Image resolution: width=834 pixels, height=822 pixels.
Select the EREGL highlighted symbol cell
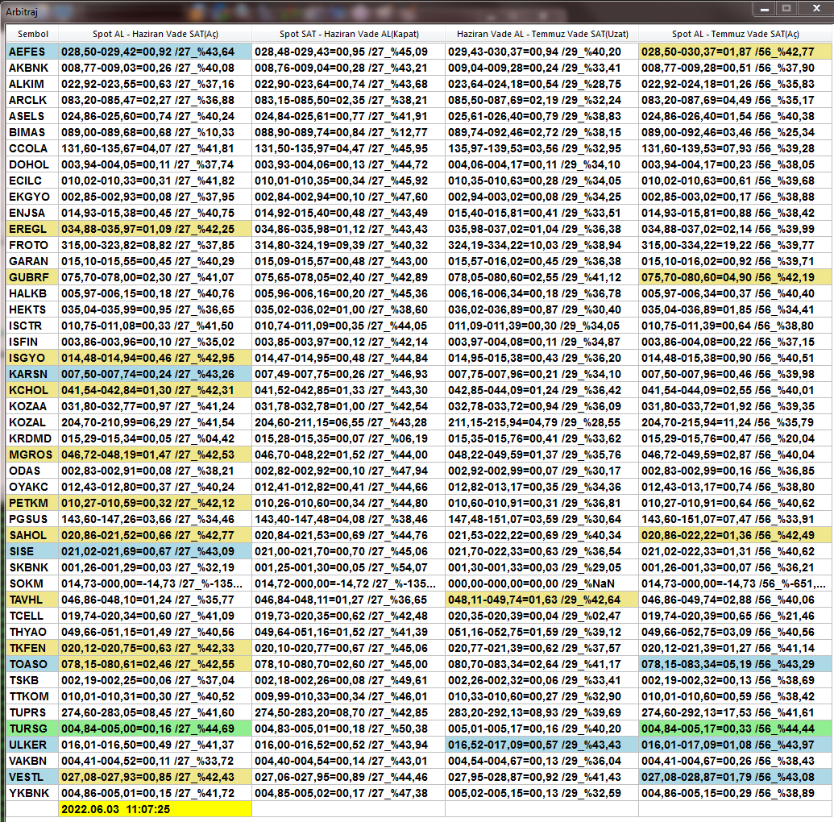click(x=32, y=229)
